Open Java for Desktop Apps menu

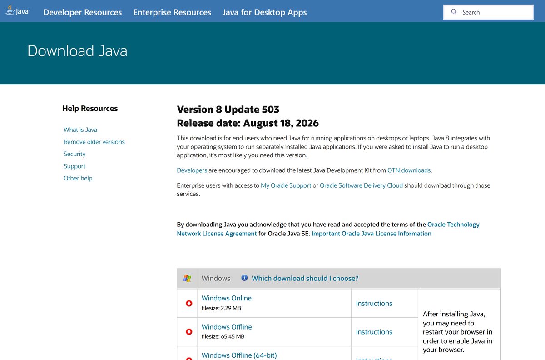click(x=264, y=12)
